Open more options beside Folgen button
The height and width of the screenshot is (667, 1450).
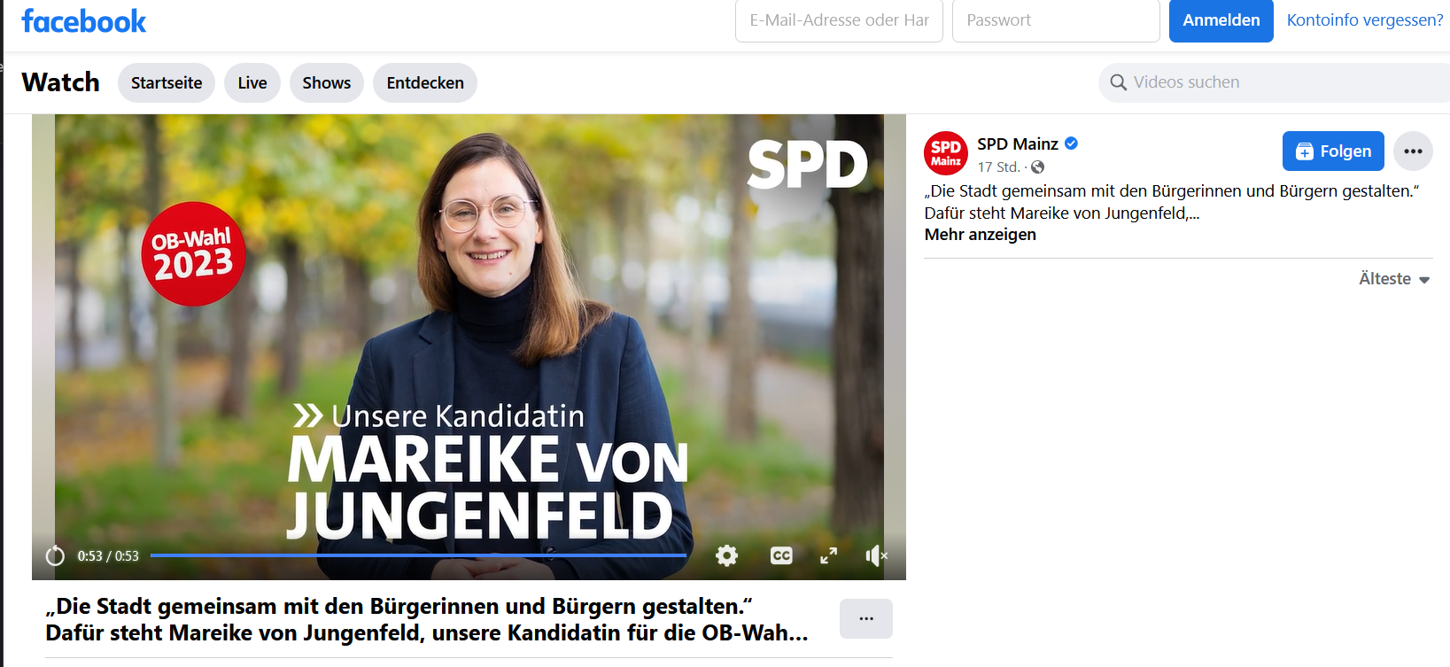pos(1413,151)
